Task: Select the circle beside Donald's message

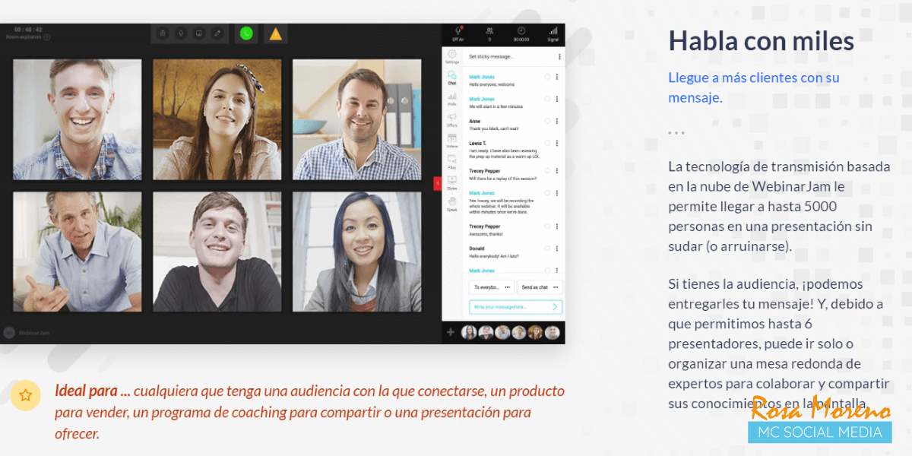Action: (x=547, y=248)
